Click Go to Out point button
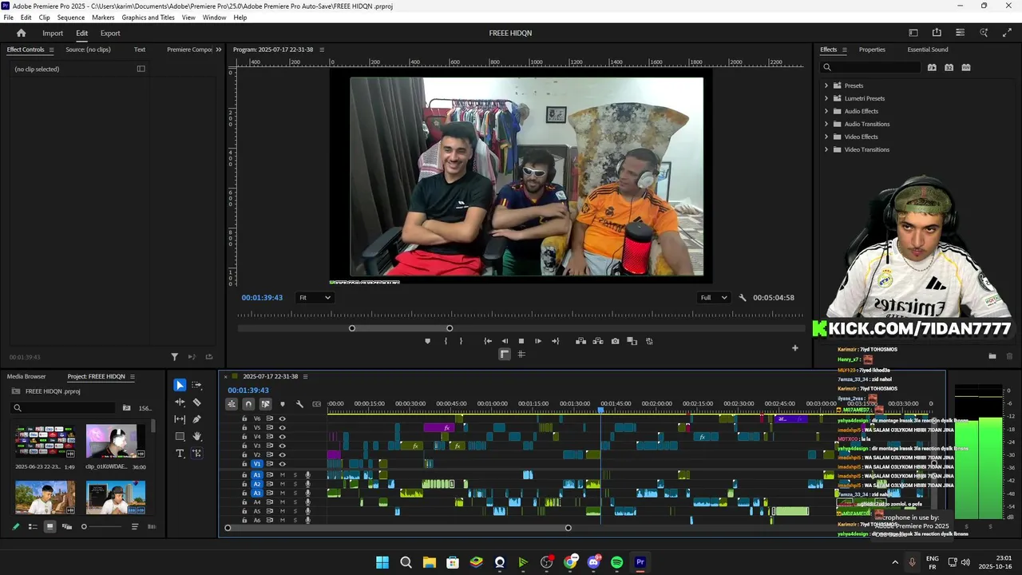The height and width of the screenshot is (575, 1022). (x=556, y=341)
